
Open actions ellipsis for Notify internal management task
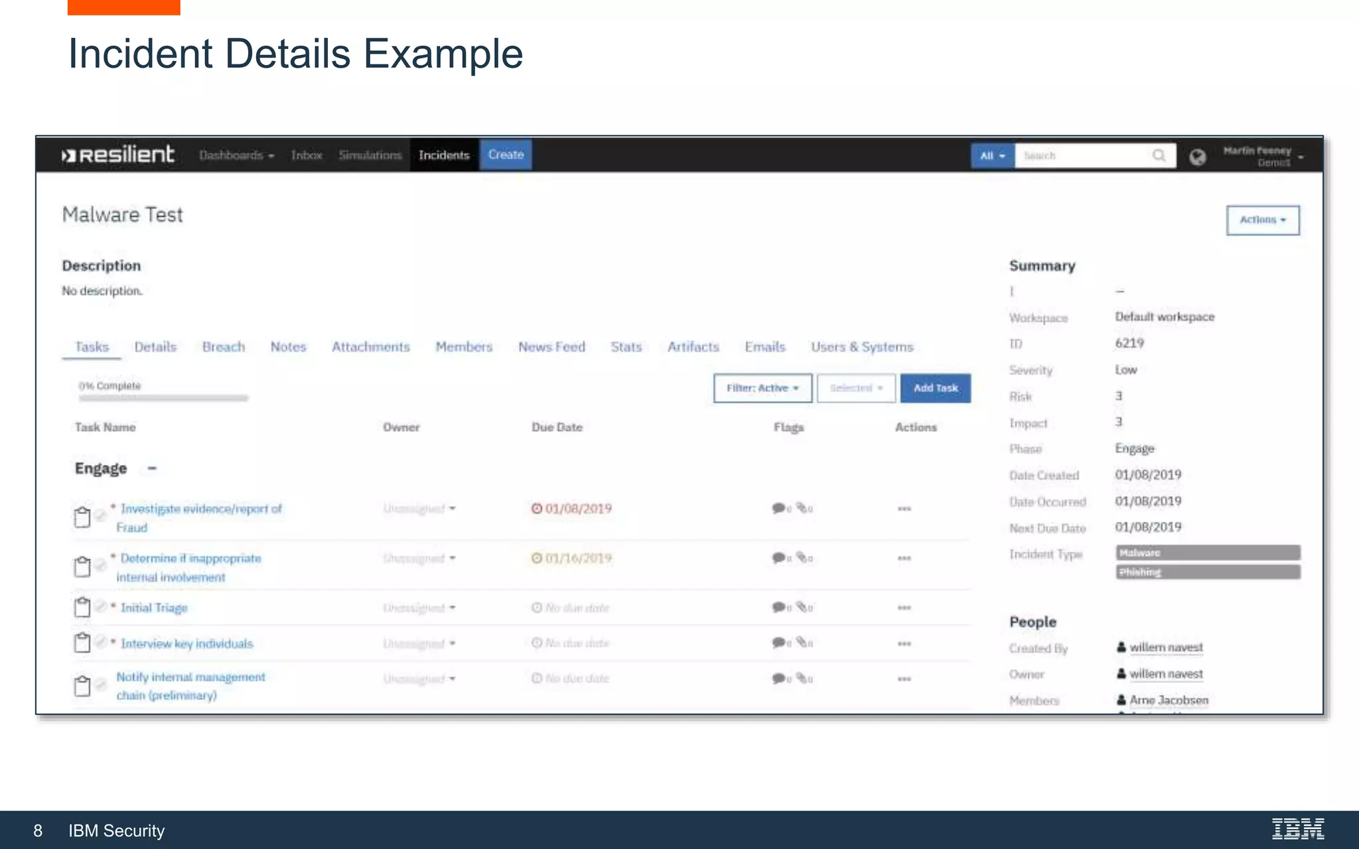pos(904,679)
